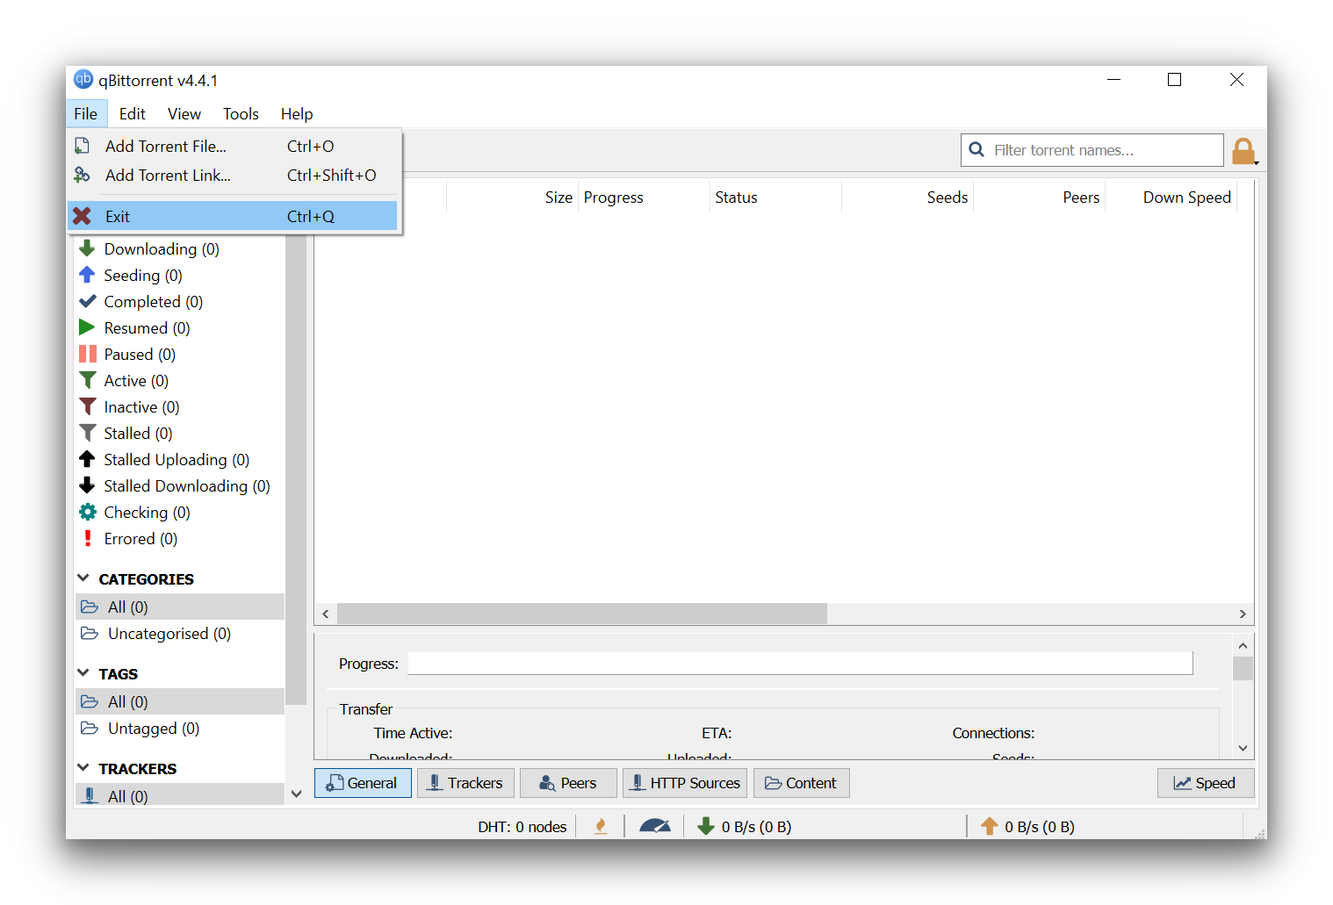1333x905 pixels.
Task: Click torrent list scroll left arrow
Action: (326, 614)
